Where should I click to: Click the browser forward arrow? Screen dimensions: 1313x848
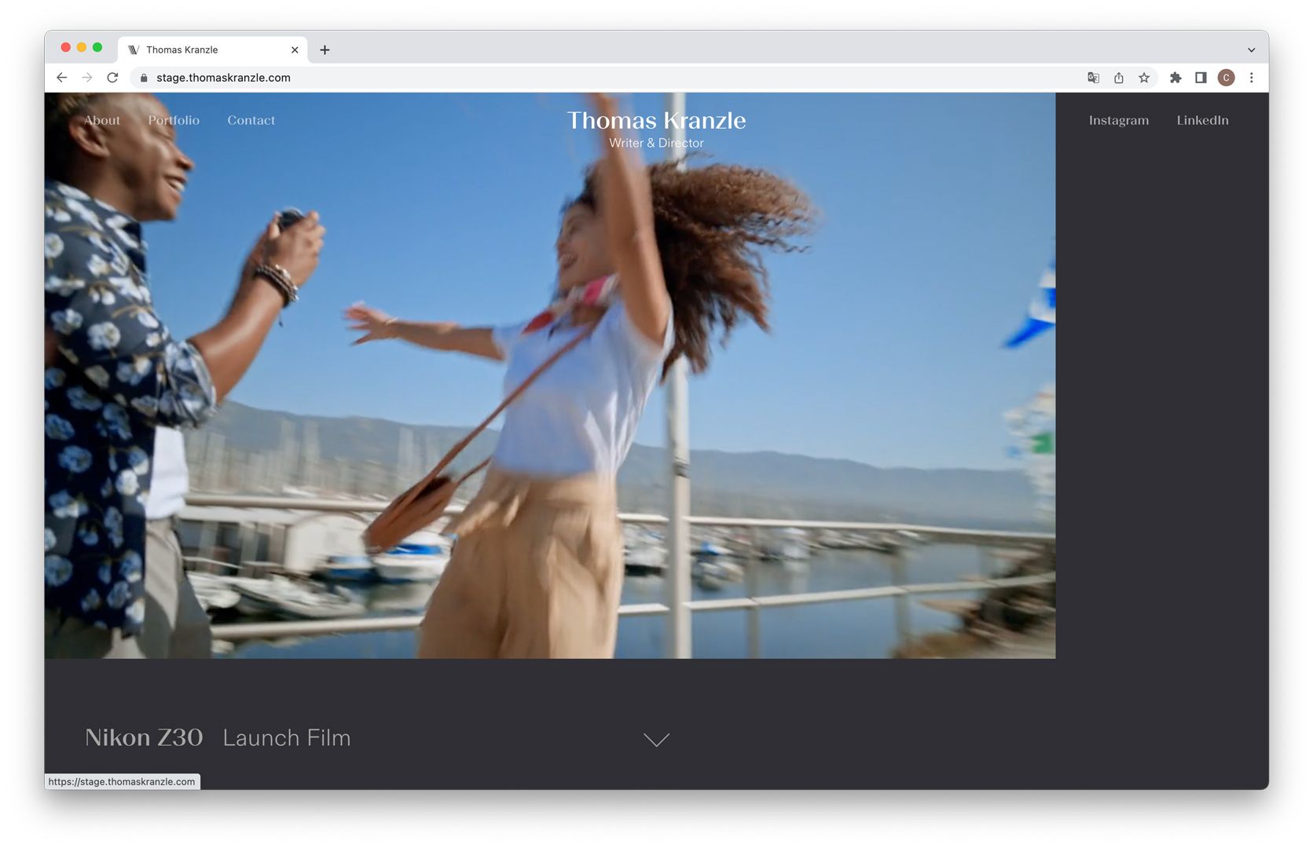[x=87, y=78]
